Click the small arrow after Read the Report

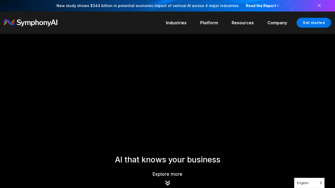278,6
